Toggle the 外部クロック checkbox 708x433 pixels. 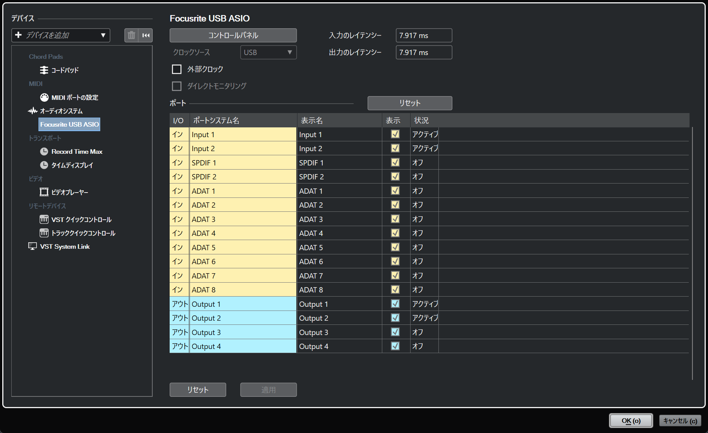click(x=176, y=69)
